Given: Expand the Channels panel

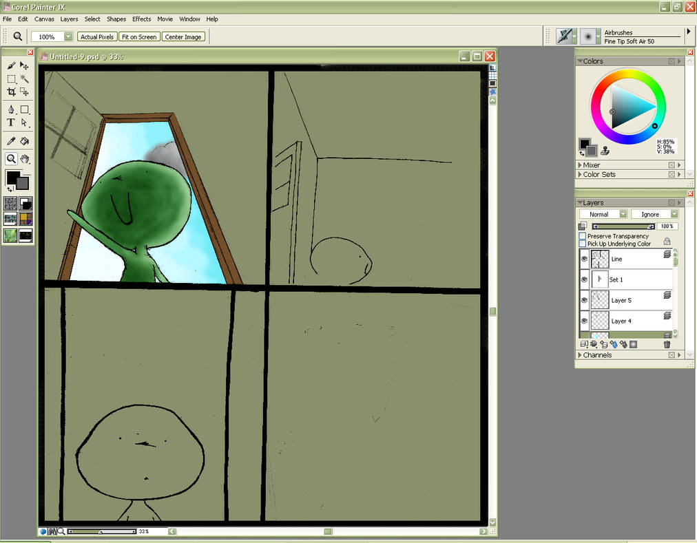Looking at the screenshot, I should coord(581,355).
